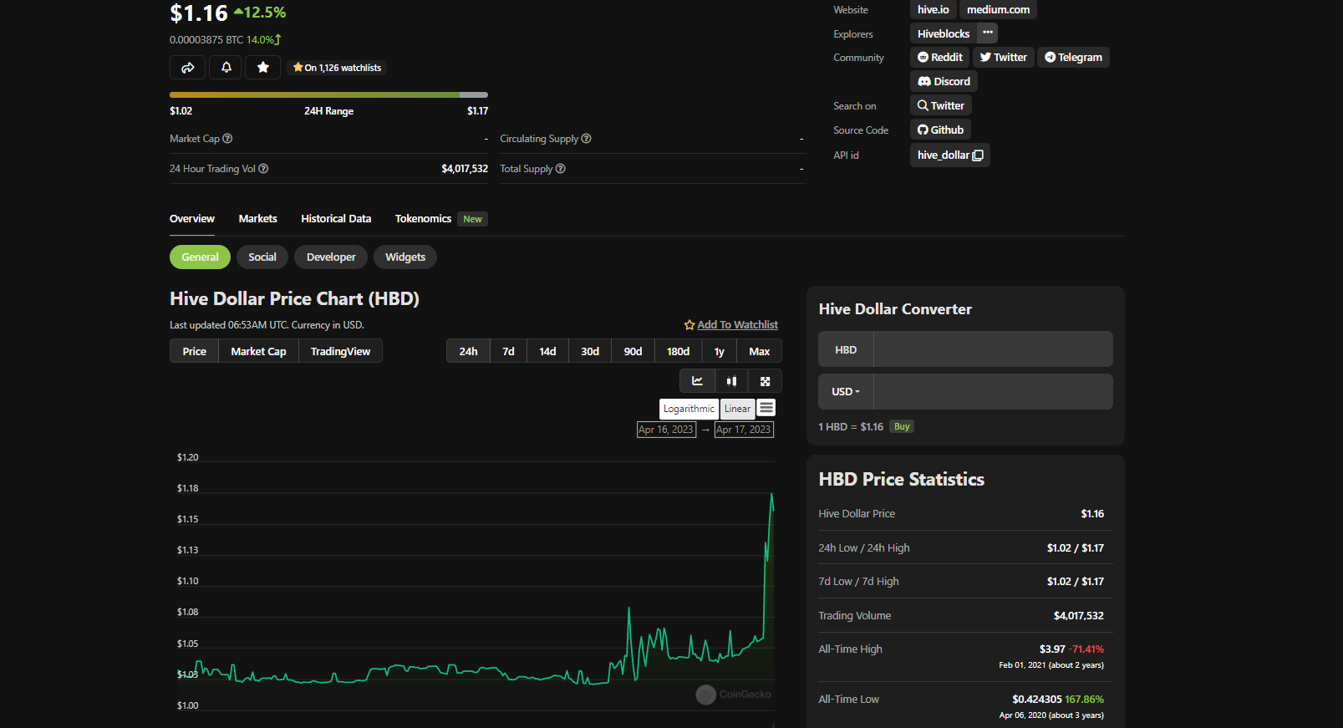Open the Apr 16, 2023 start date picker

point(666,430)
